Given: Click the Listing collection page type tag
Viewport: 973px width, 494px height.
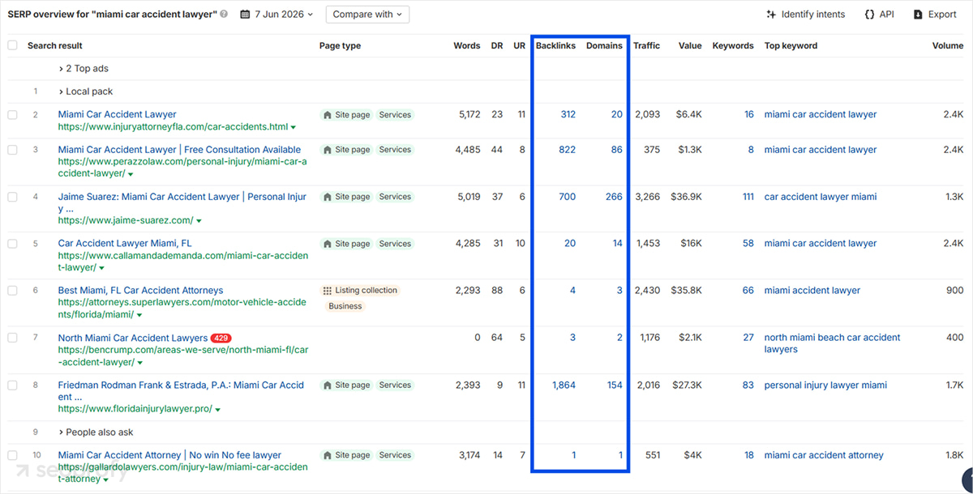Looking at the screenshot, I should tap(360, 291).
